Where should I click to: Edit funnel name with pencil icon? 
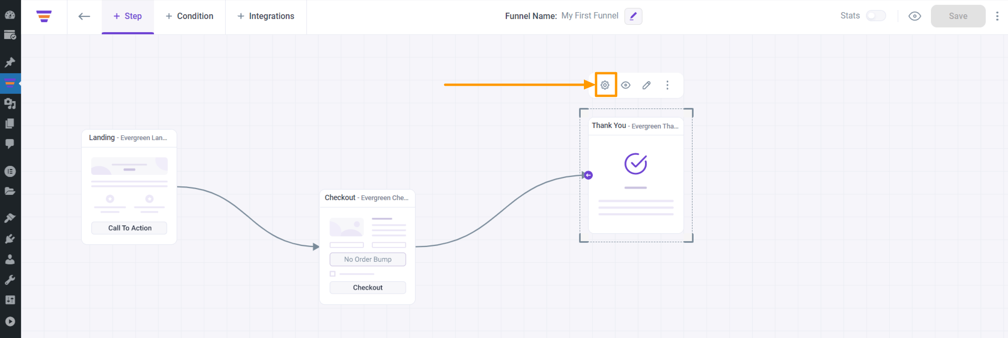[x=633, y=16]
